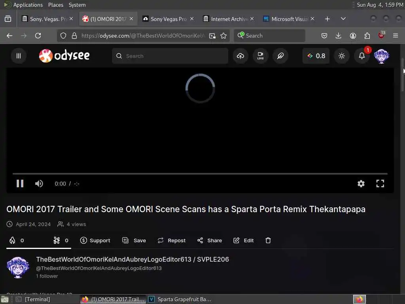
Task: Open the System menu
Action: coord(77,5)
